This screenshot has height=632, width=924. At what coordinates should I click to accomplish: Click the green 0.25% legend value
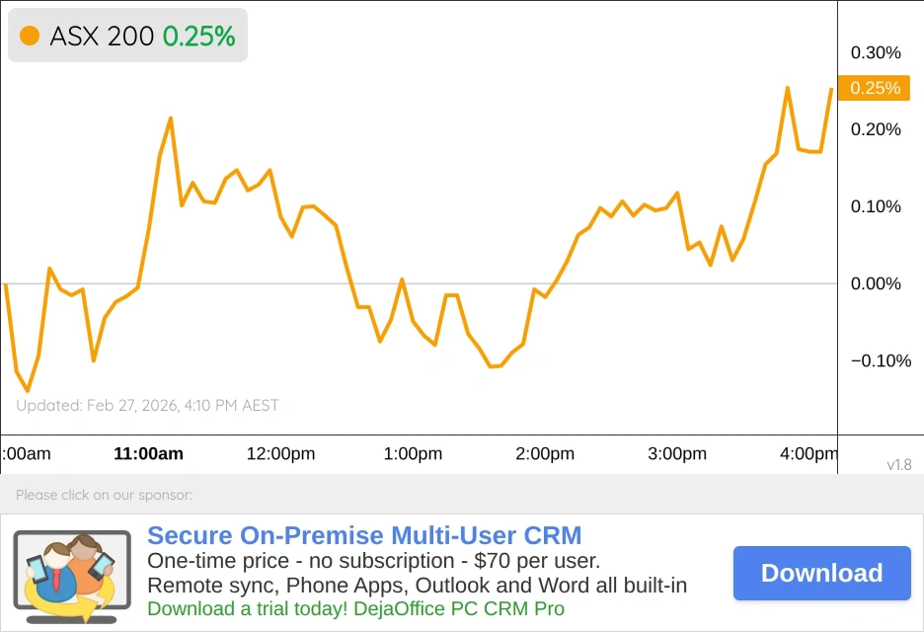198,37
